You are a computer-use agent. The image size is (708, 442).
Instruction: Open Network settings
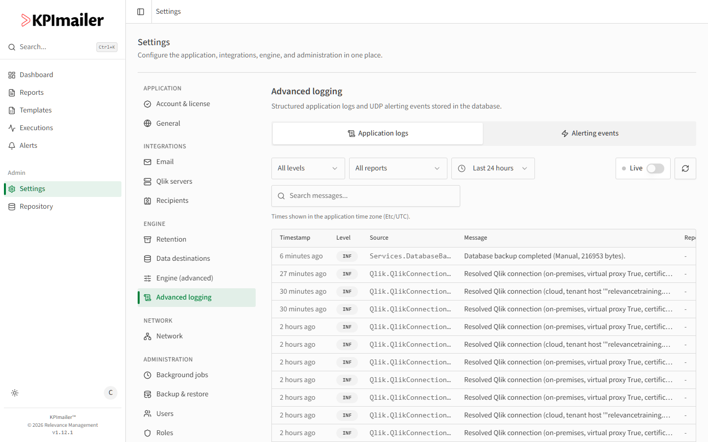(197, 336)
